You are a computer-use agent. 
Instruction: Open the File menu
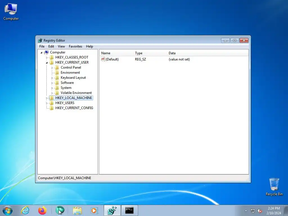(42, 46)
